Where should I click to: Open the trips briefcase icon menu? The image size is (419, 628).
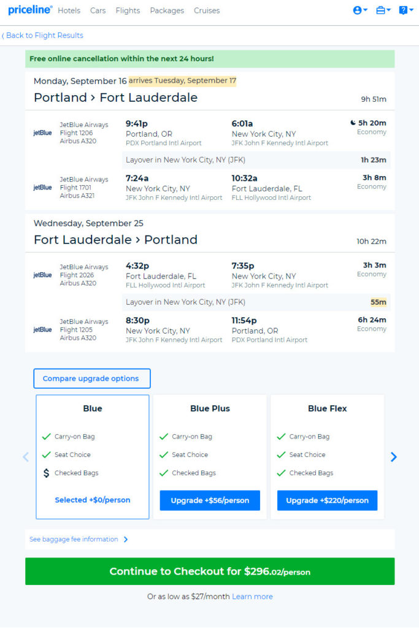[383, 10]
